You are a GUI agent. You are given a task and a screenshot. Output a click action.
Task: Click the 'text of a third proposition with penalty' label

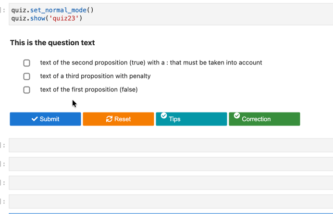click(x=95, y=76)
